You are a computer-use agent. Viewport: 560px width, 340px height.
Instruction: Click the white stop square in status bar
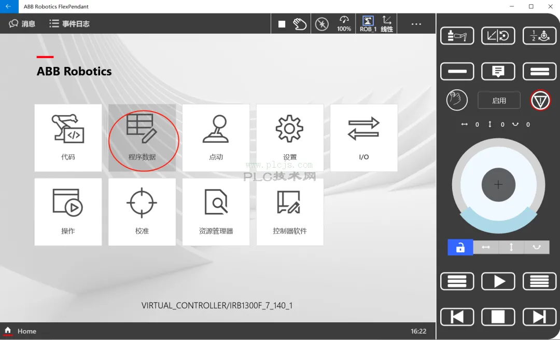[282, 24]
